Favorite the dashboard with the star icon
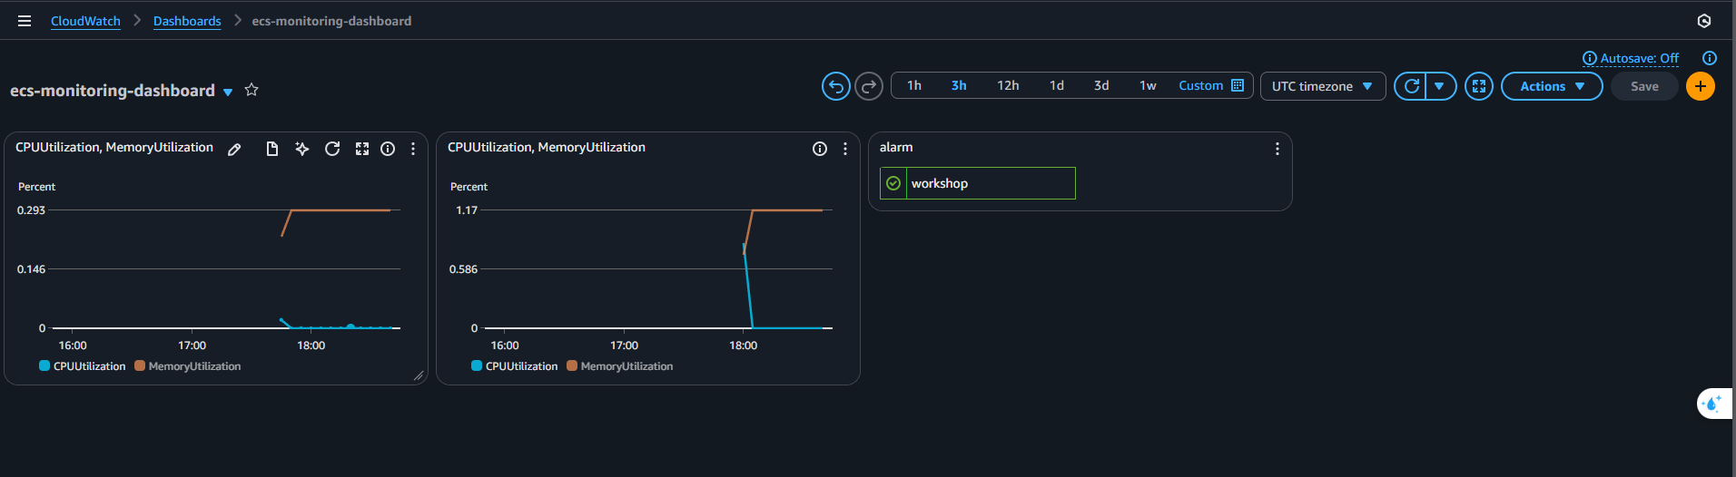This screenshot has width=1736, height=477. [252, 90]
